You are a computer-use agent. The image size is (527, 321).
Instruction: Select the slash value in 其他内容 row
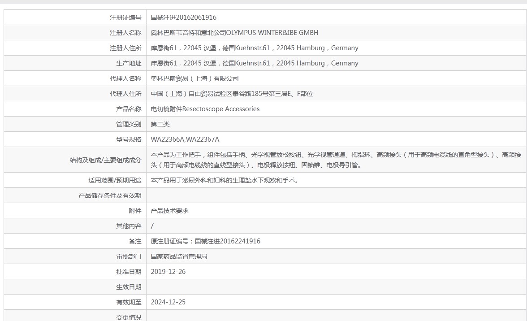pos(152,226)
